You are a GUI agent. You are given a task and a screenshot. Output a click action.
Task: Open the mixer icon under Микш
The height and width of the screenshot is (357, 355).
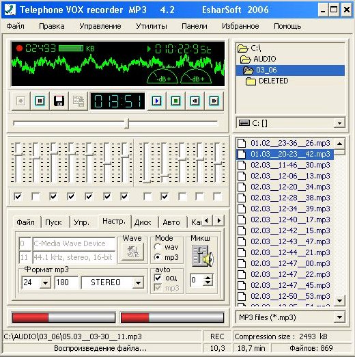tap(202, 256)
